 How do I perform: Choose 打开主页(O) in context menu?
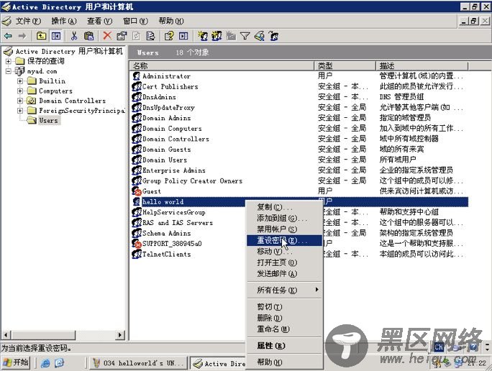284,262
